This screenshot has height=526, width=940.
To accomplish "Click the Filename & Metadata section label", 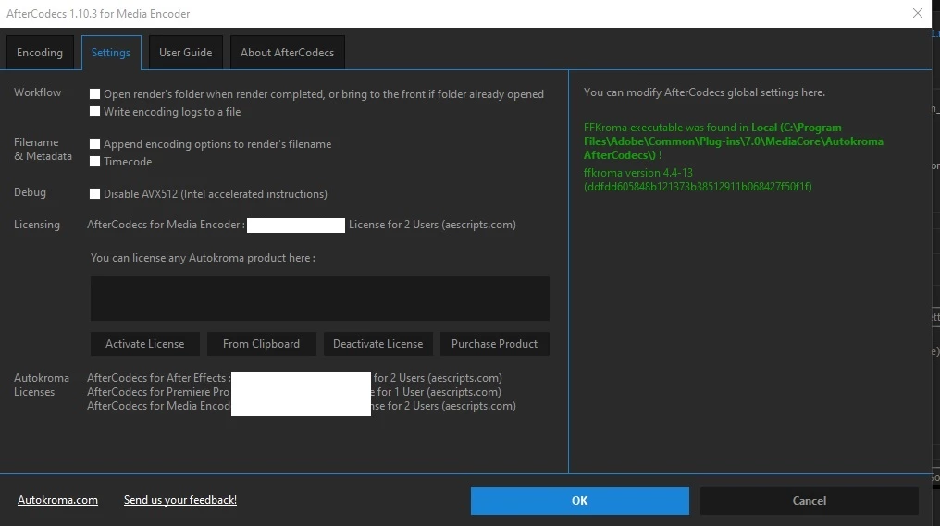I will coord(43,149).
